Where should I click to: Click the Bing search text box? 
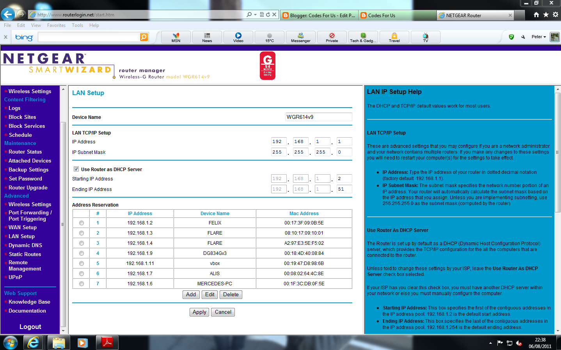89,37
